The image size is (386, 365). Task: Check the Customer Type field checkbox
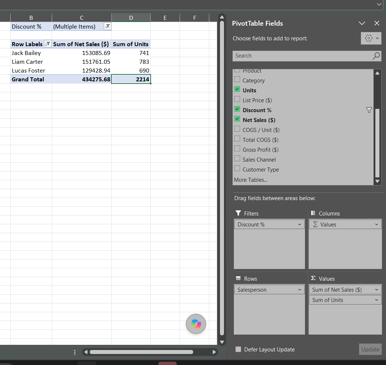click(237, 169)
